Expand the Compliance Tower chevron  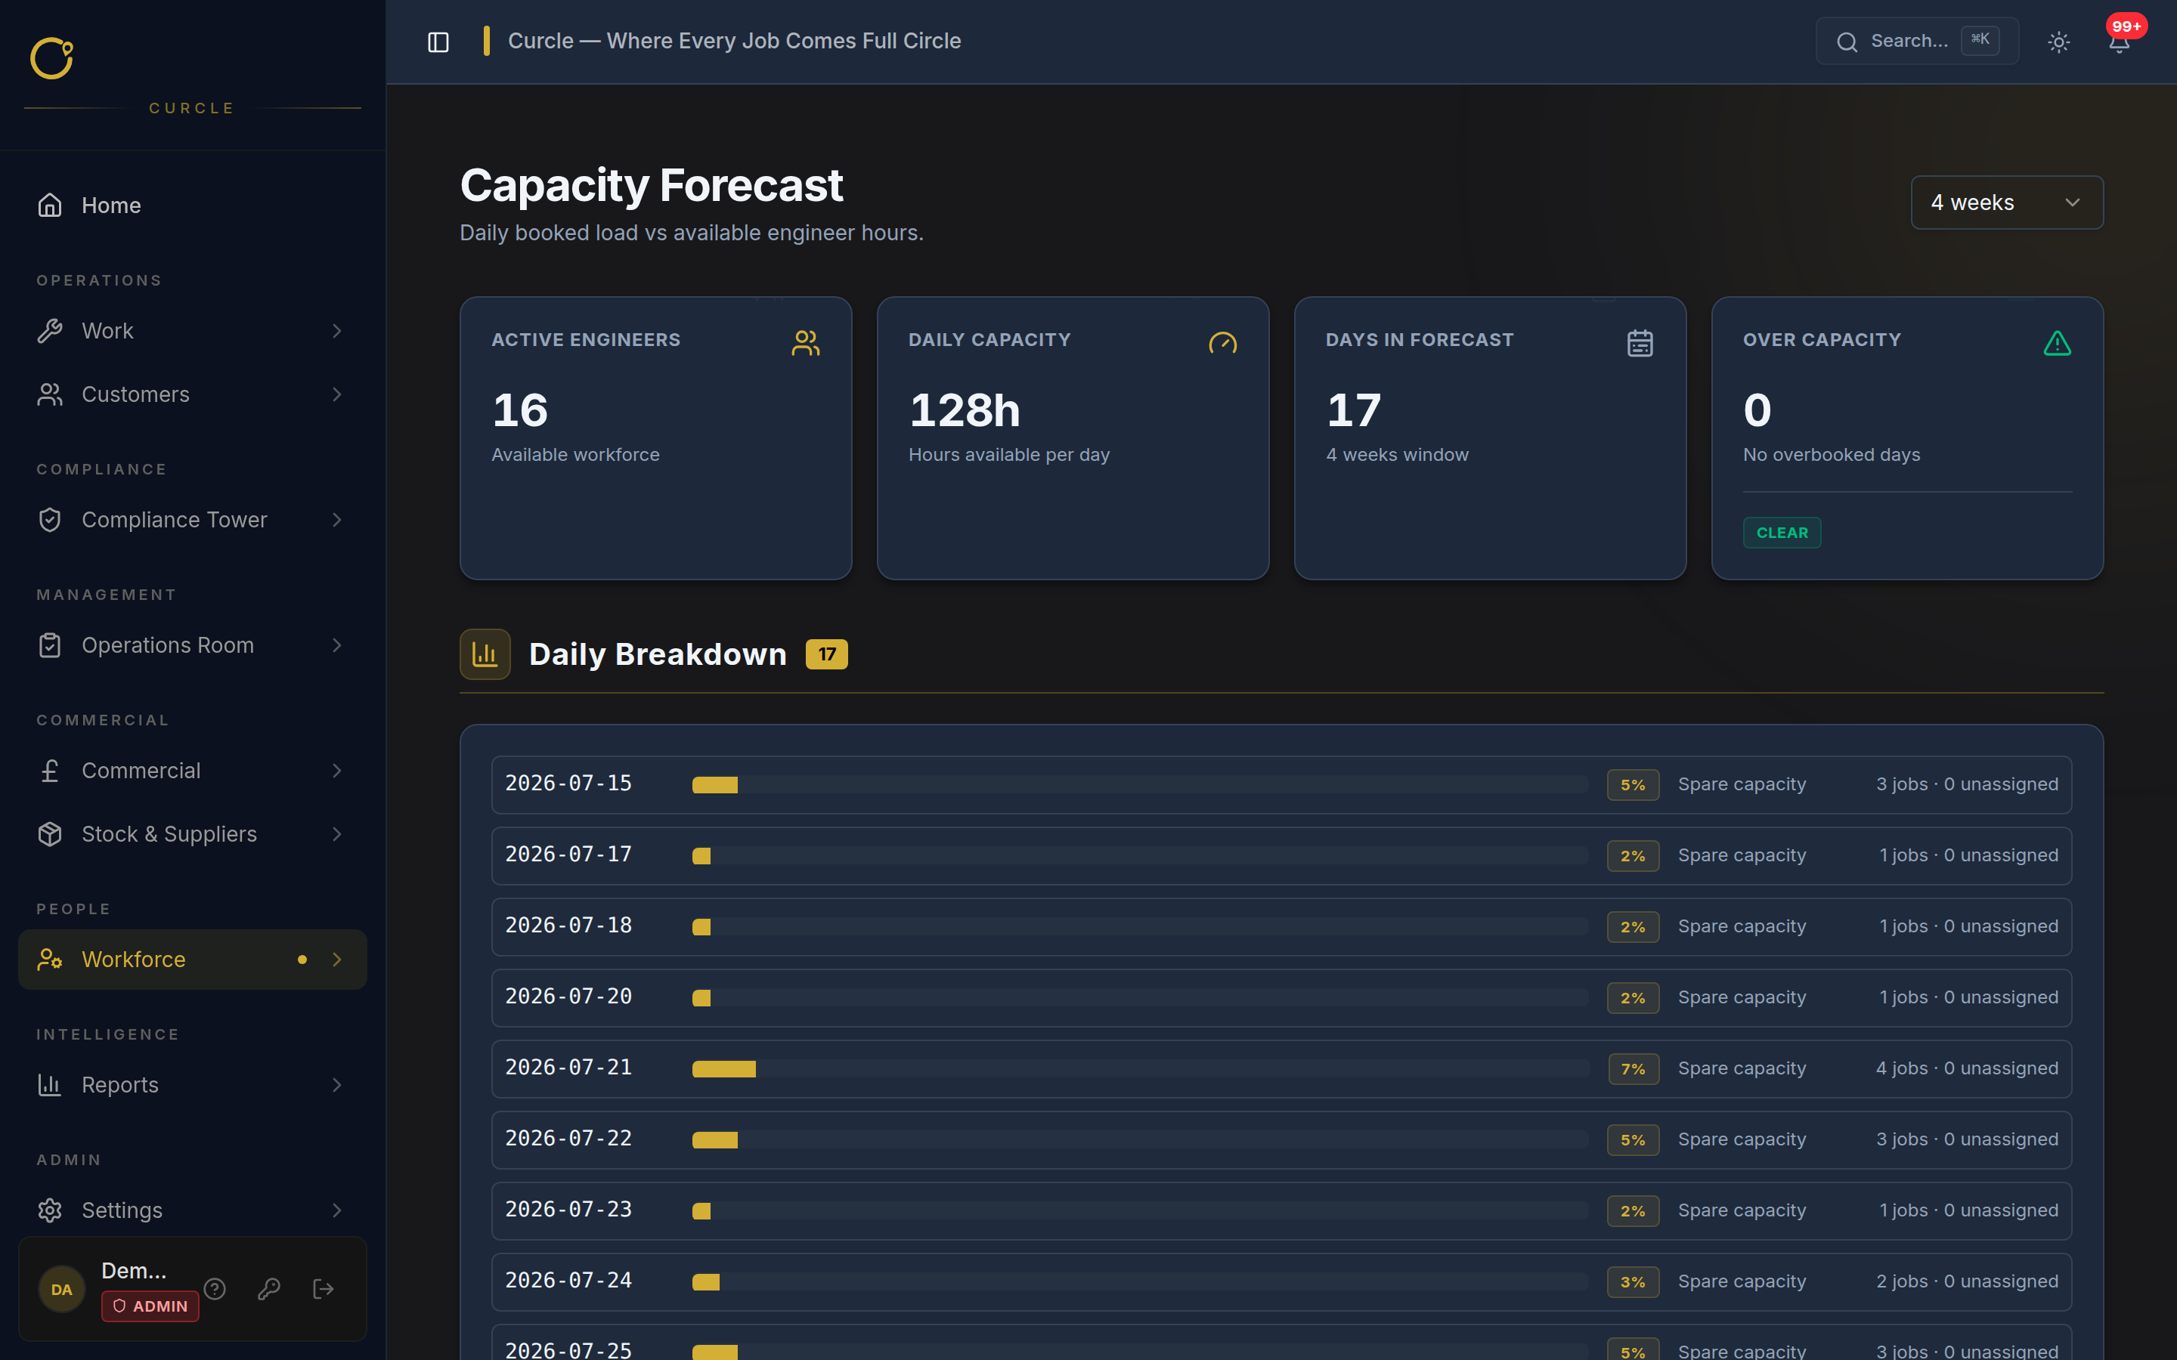pyautogui.click(x=337, y=520)
